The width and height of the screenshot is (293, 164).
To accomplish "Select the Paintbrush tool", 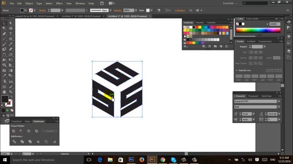I will tap(4, 44).
